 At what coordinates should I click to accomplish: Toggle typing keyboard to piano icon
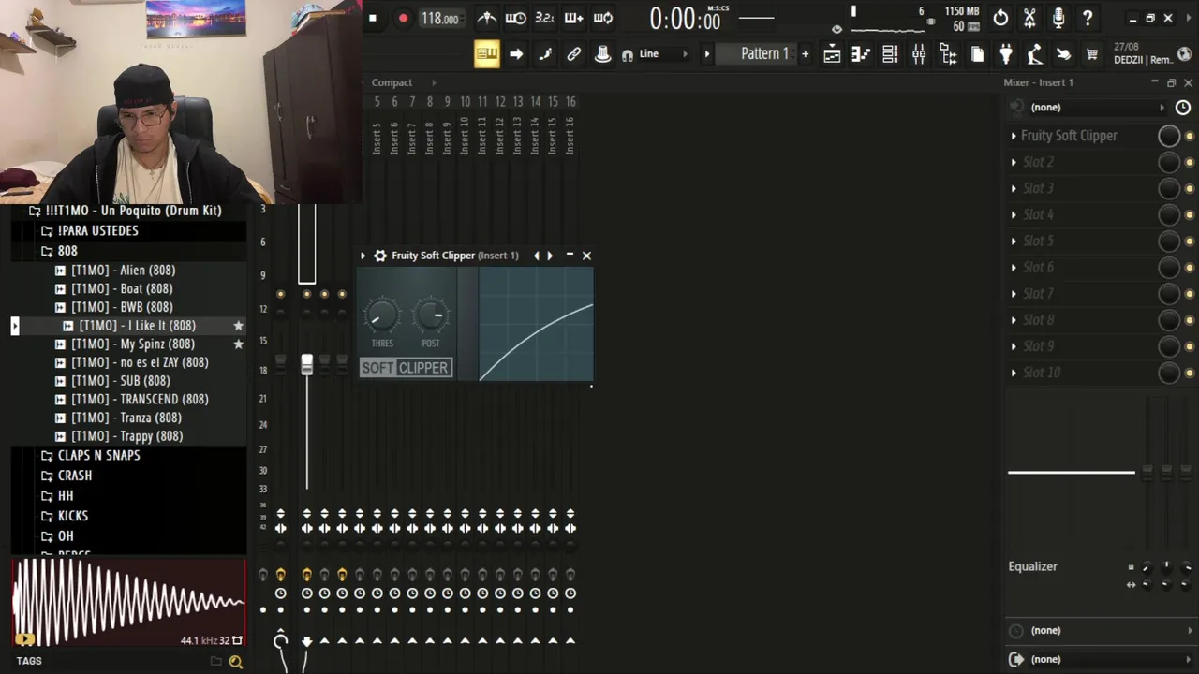486,54
